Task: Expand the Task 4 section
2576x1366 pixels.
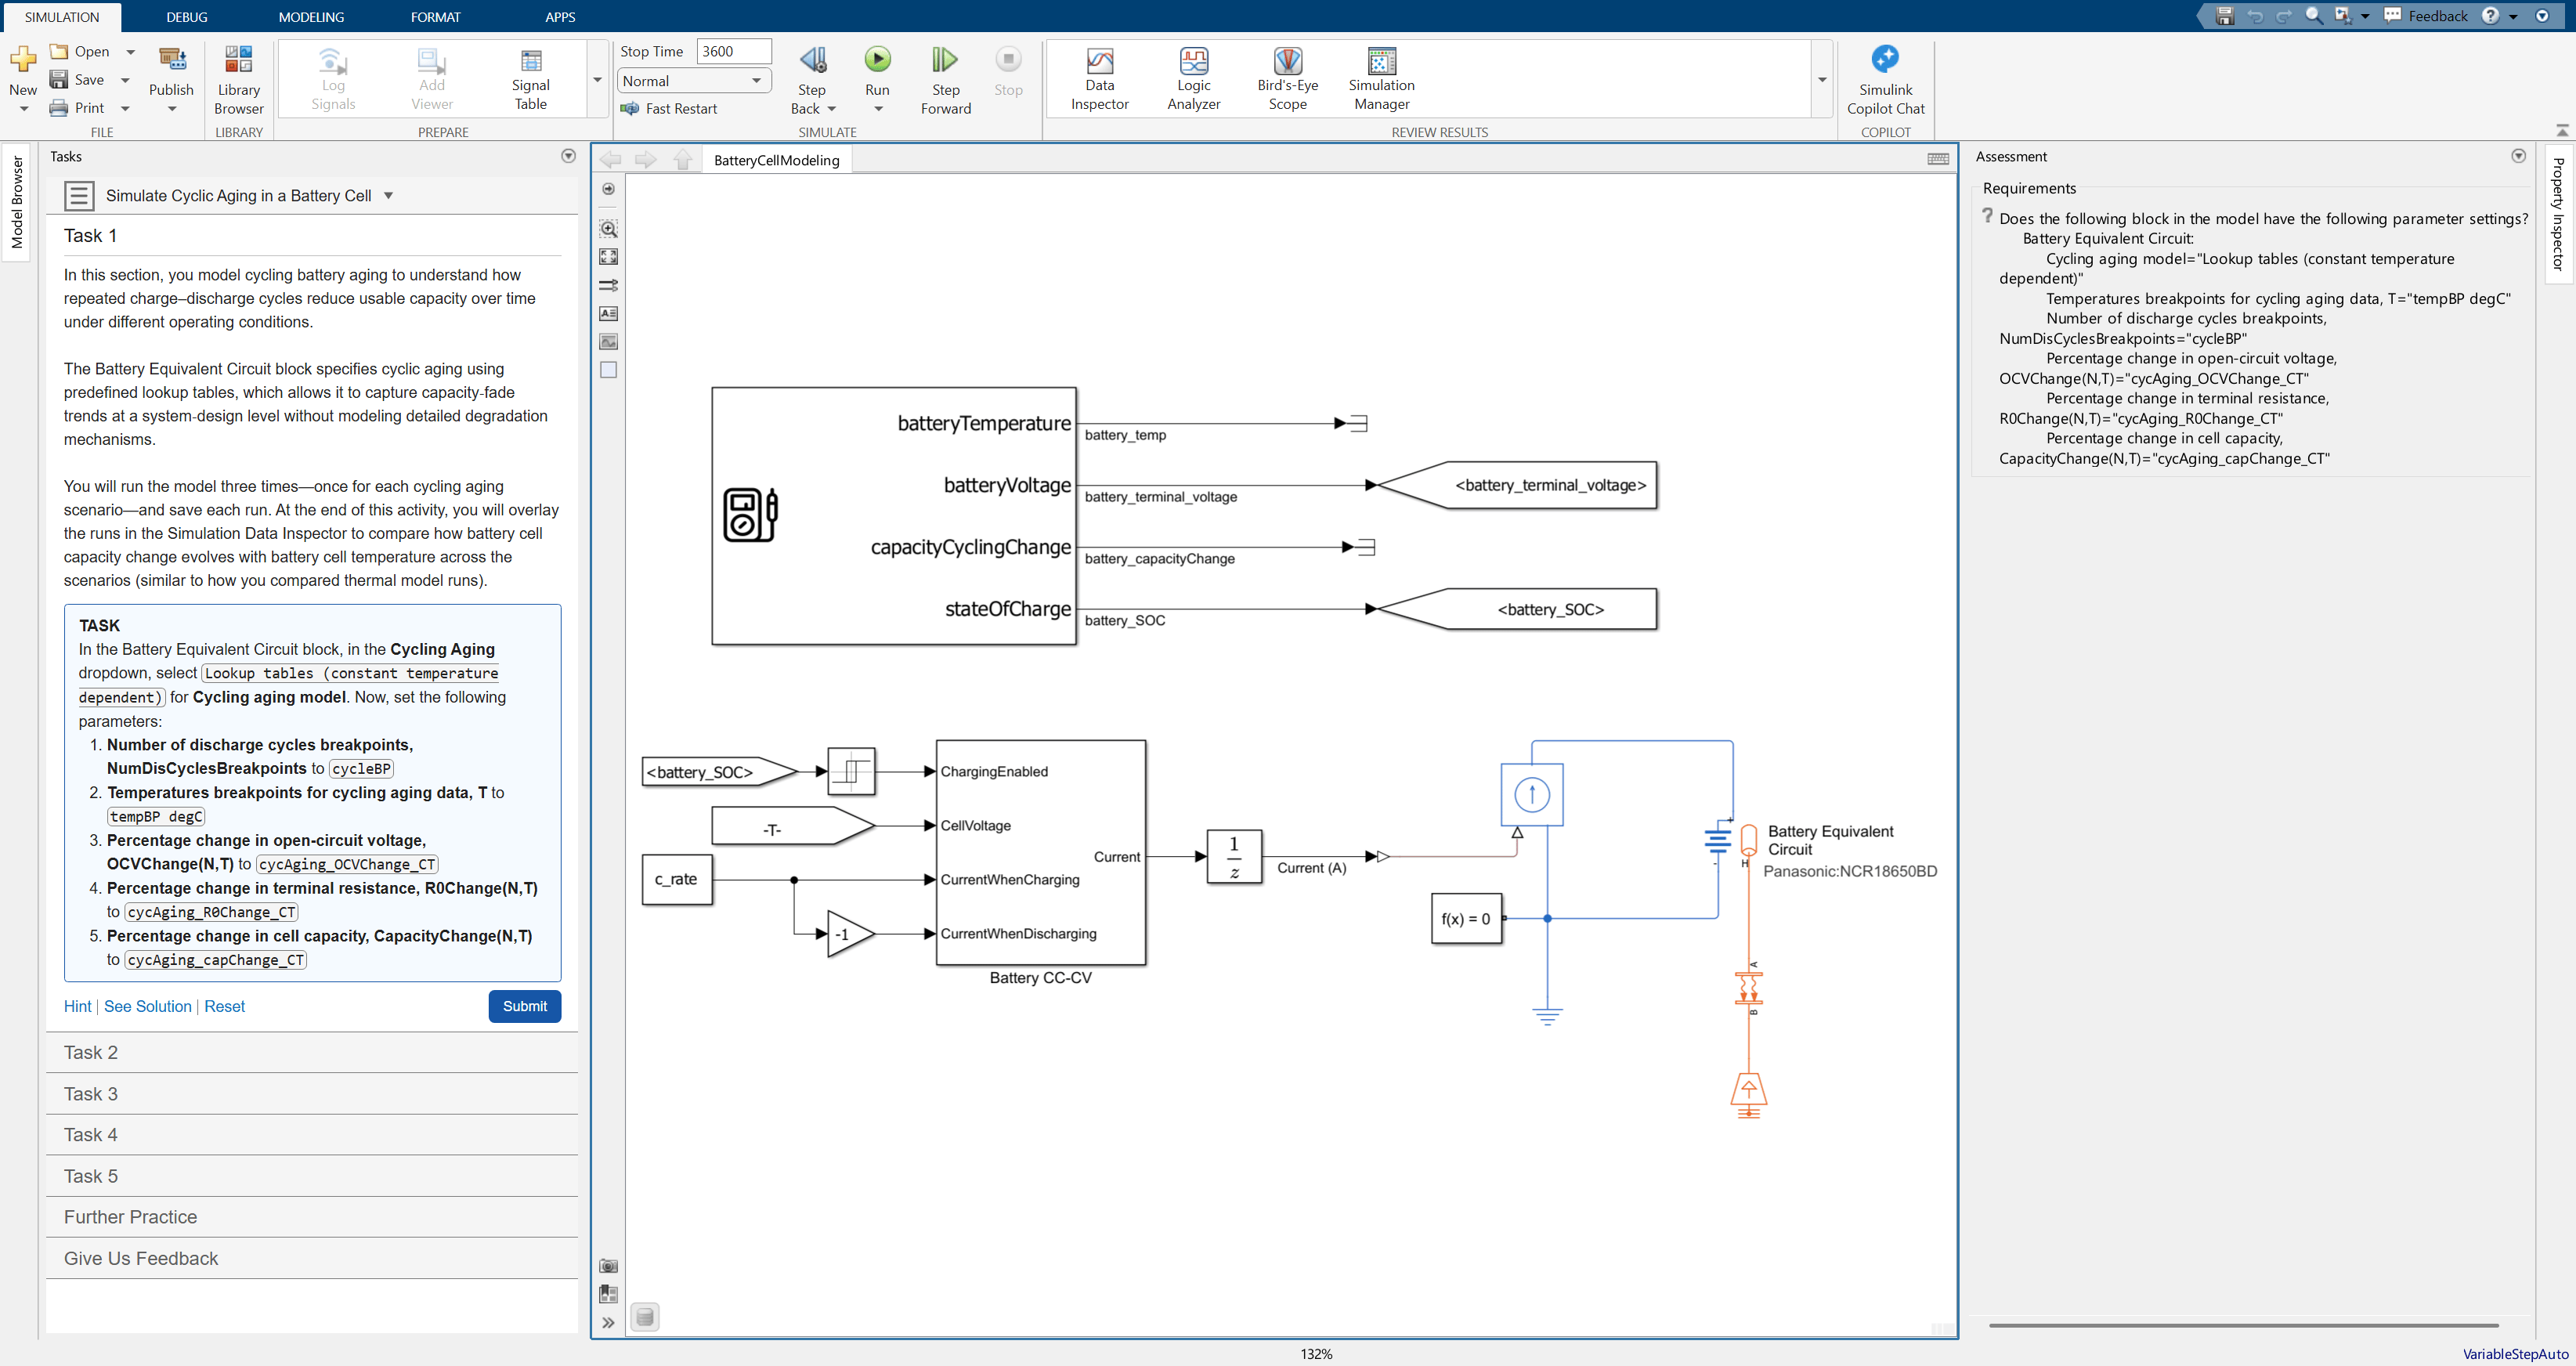Action: coord(312,1134)
